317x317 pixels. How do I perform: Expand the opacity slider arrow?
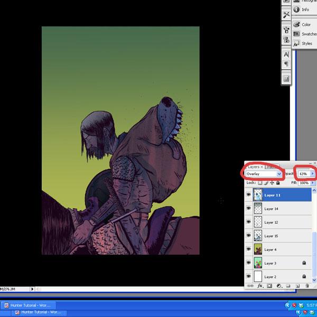312,173
